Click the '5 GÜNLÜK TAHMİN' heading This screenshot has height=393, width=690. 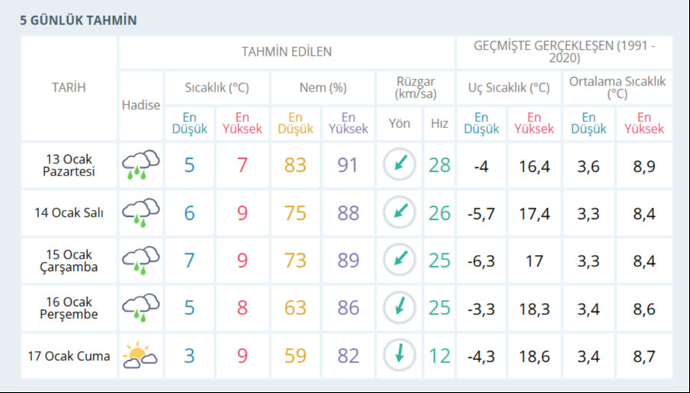(79, 20)
